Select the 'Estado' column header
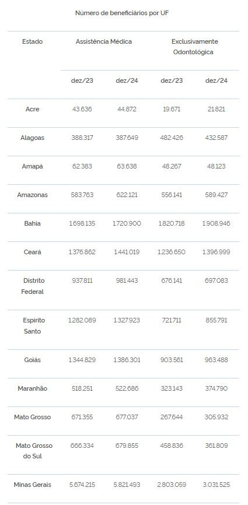The image size is (248, 505). click(x=32, y=41)
